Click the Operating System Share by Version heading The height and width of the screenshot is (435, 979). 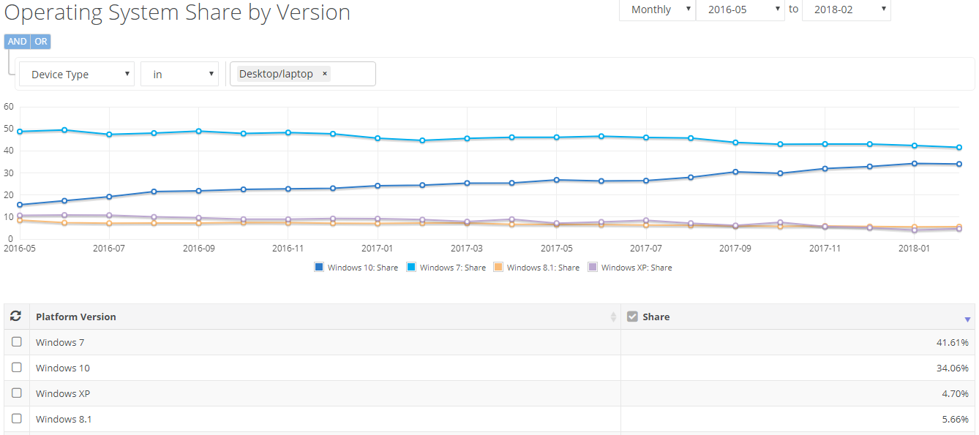point(178,12)
